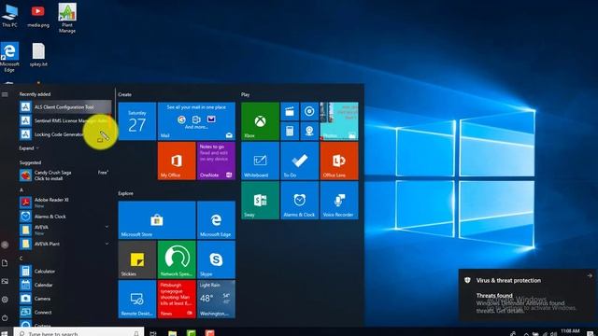Open the Explore tile group header

click(x=126, y=193)
